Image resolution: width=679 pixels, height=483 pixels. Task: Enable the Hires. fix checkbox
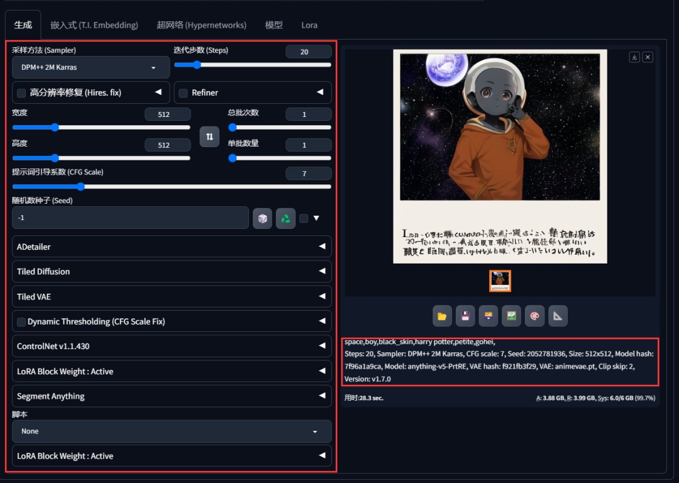point(21,93)
